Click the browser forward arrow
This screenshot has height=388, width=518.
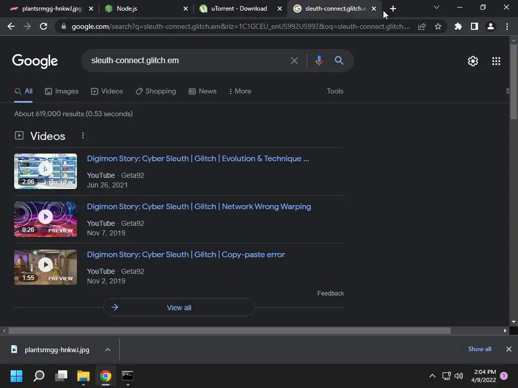tap(27, 26)
